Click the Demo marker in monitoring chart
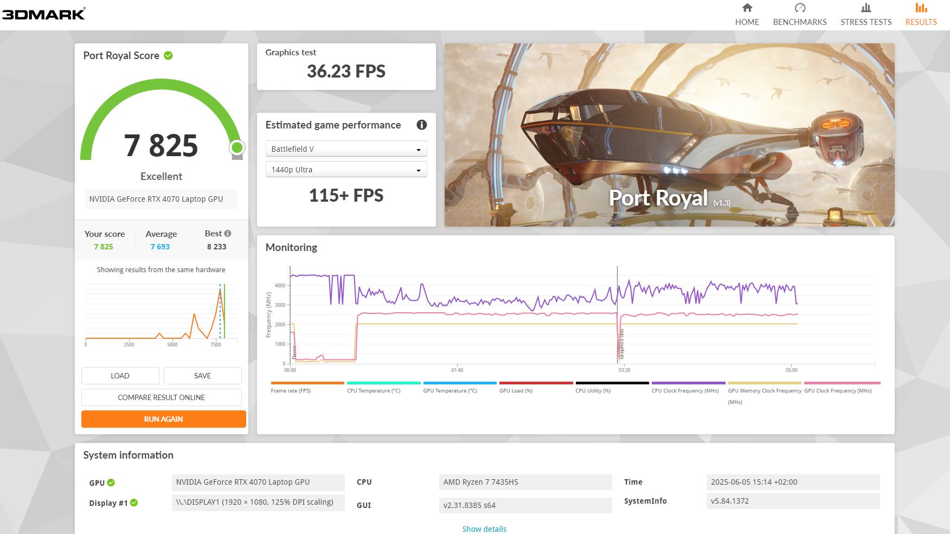The image size is (950, 534). point(294,352)
